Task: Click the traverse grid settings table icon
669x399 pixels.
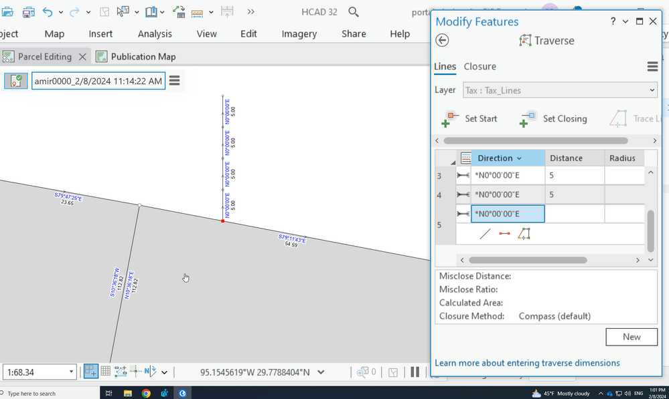Action: [x=465, y=158]
